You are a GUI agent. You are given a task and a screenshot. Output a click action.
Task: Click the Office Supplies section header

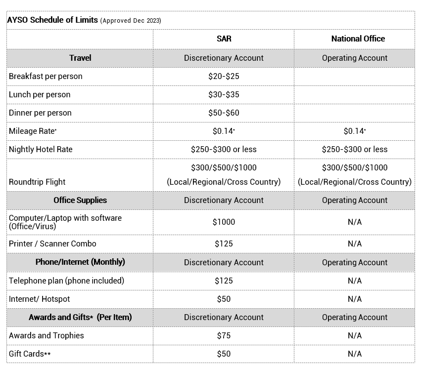click(x=80, y=200)
